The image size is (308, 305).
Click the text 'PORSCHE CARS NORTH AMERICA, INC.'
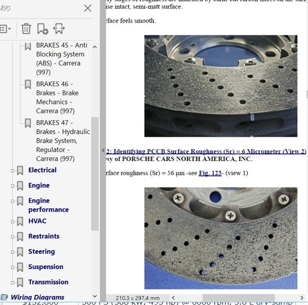pyautogui.click(x=187, y=159)
